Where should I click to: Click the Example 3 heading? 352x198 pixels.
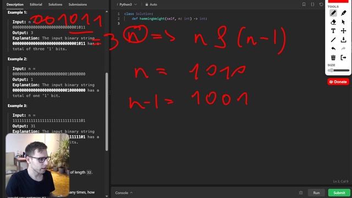click(17, 106)
